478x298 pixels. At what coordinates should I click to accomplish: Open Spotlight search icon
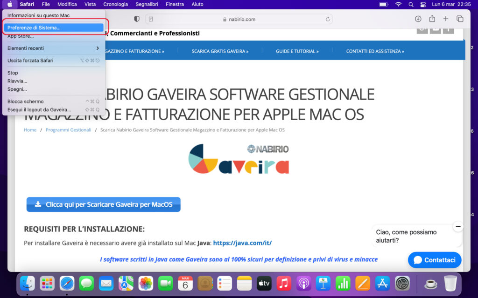(411, 4)
